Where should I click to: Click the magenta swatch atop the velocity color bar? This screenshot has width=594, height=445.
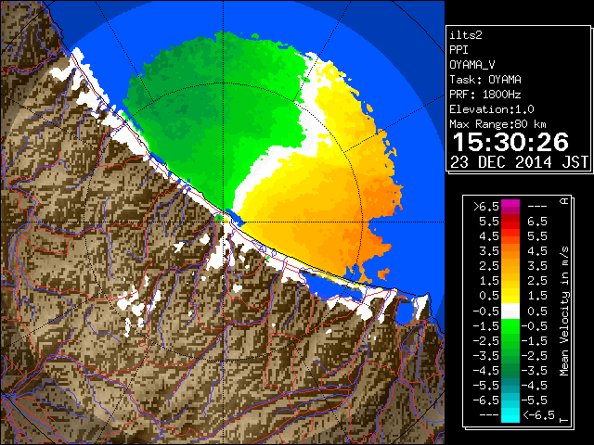(x=510, y=204)
